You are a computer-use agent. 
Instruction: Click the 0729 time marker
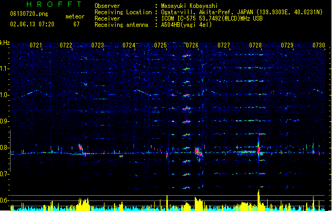(287, 45)
